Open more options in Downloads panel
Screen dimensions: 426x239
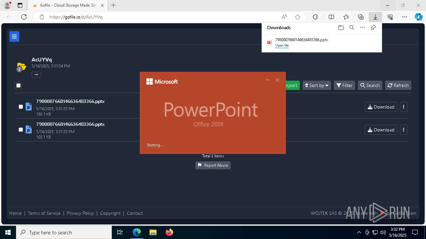click(x=362, y=28)
